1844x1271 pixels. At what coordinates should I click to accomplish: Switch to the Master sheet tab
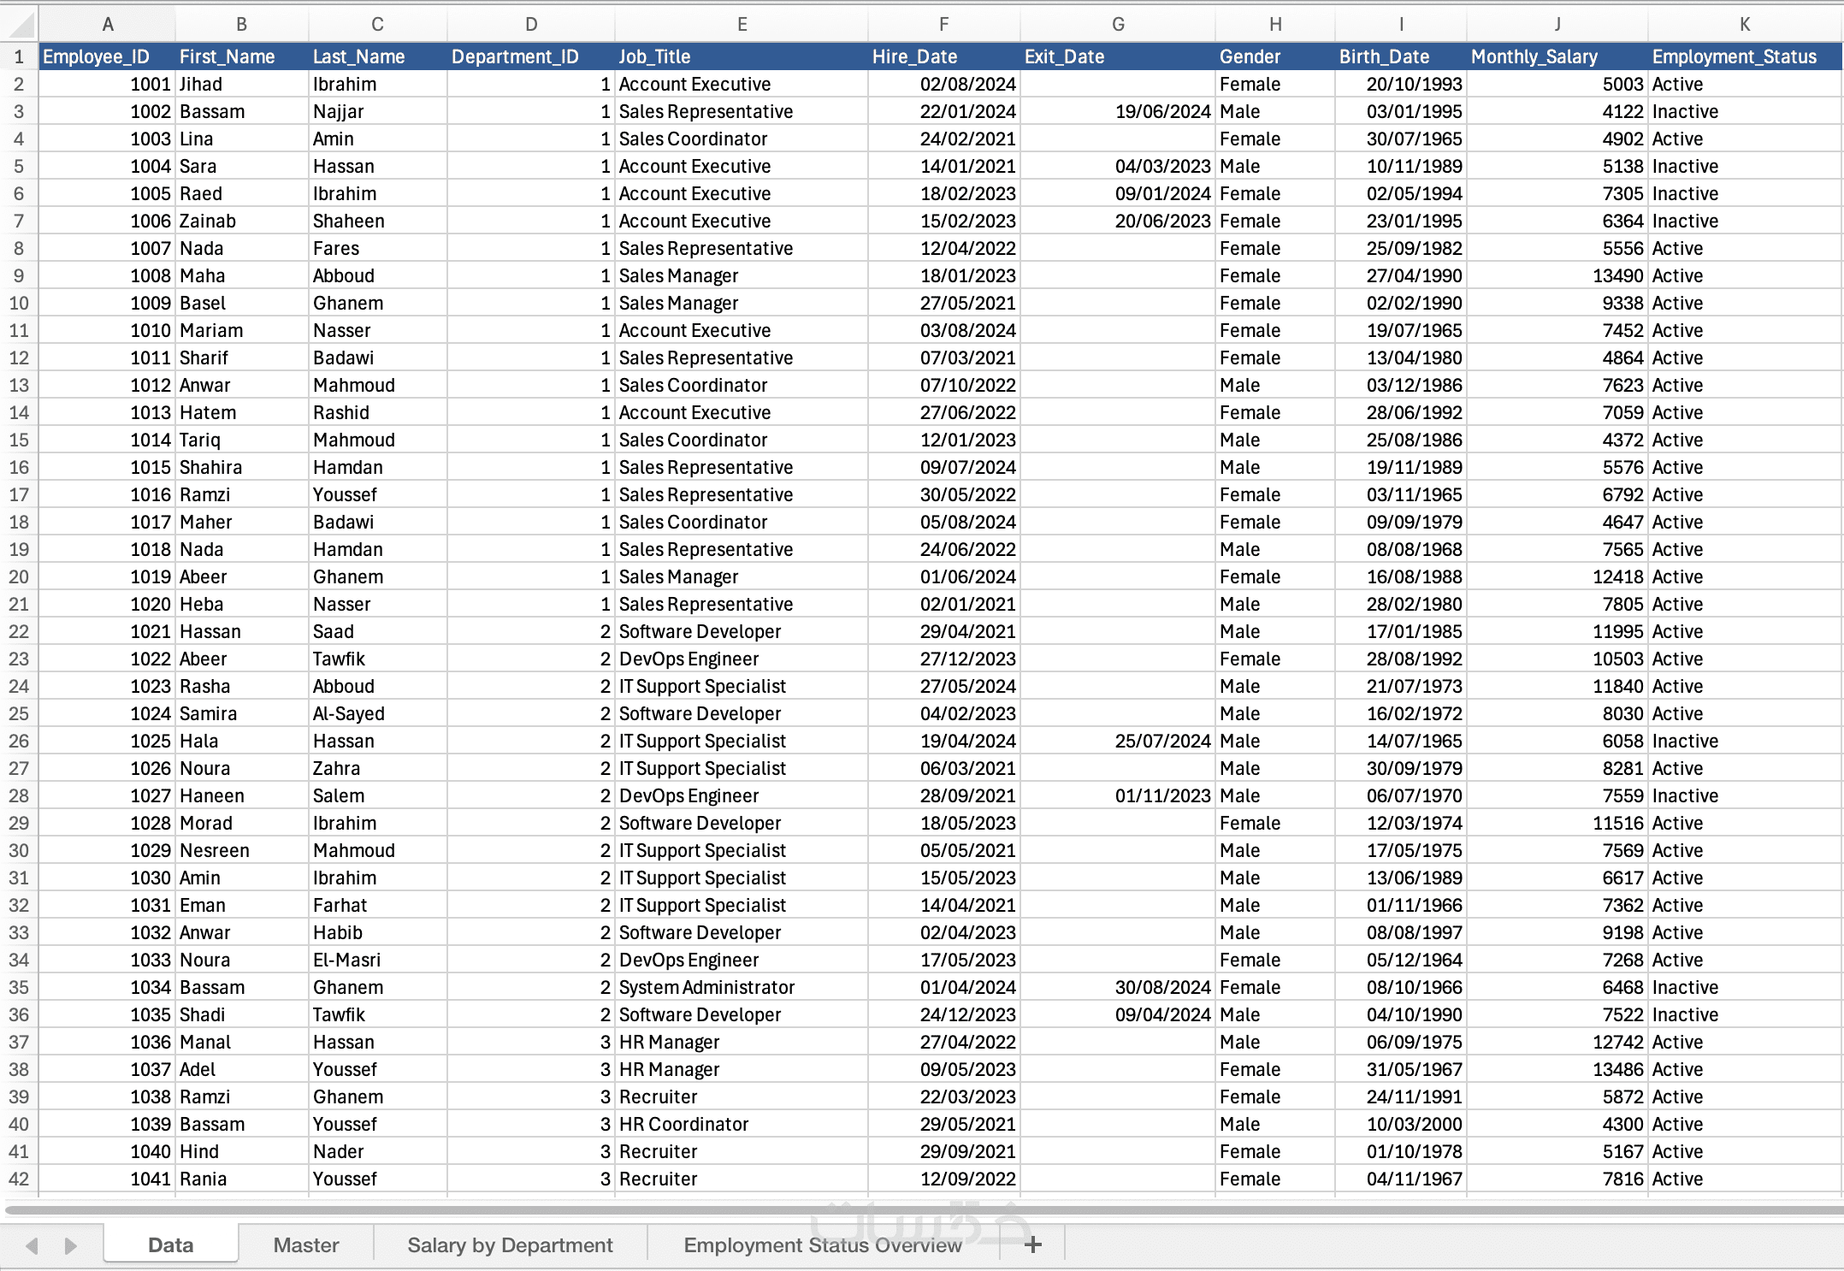[305, 1244]
